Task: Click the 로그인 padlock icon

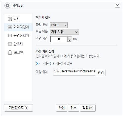Action: point(10,52)
